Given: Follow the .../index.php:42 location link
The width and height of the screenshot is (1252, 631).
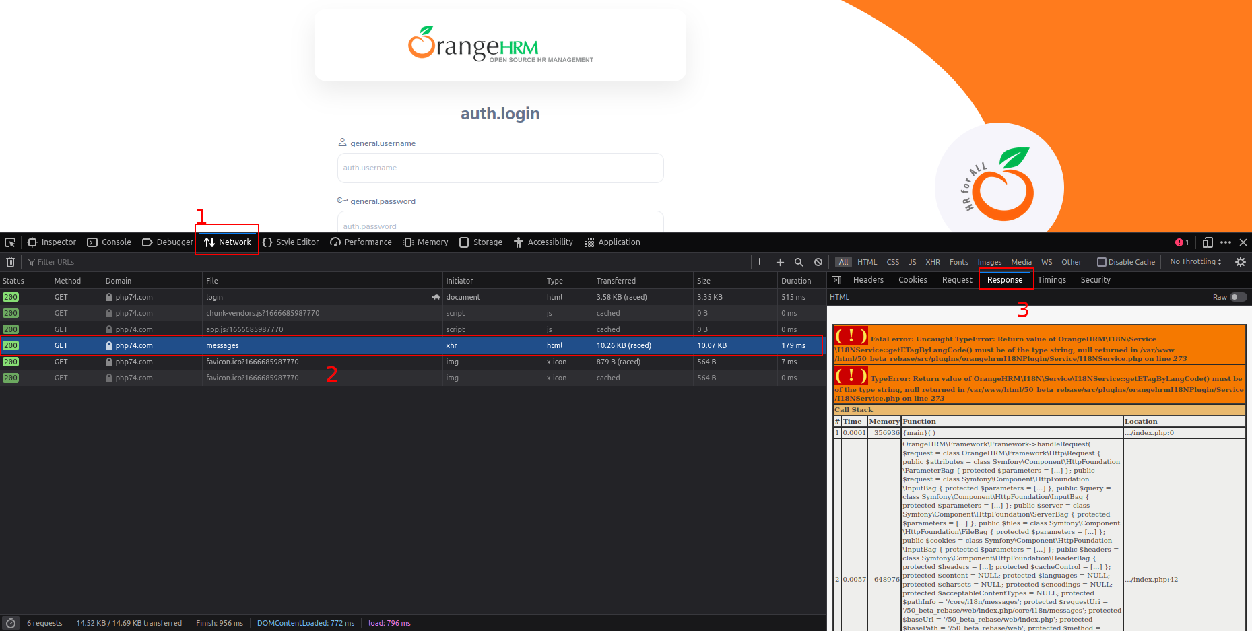Looking at the screenshot, I should point(1151,579).
